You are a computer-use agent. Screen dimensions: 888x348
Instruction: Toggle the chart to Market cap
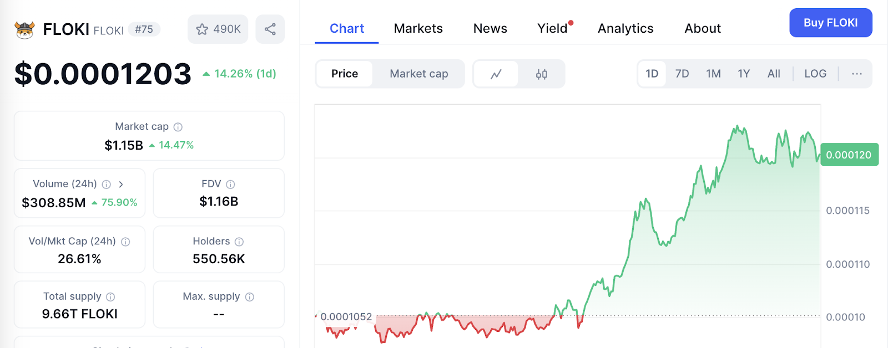coord(418,74)
